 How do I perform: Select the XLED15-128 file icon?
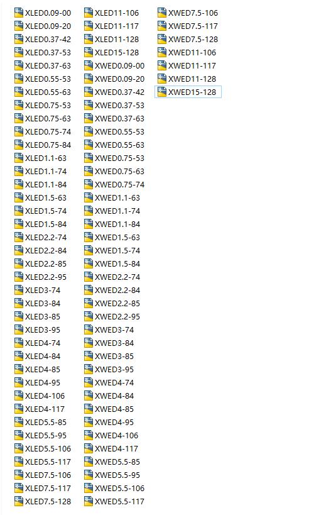89,53
